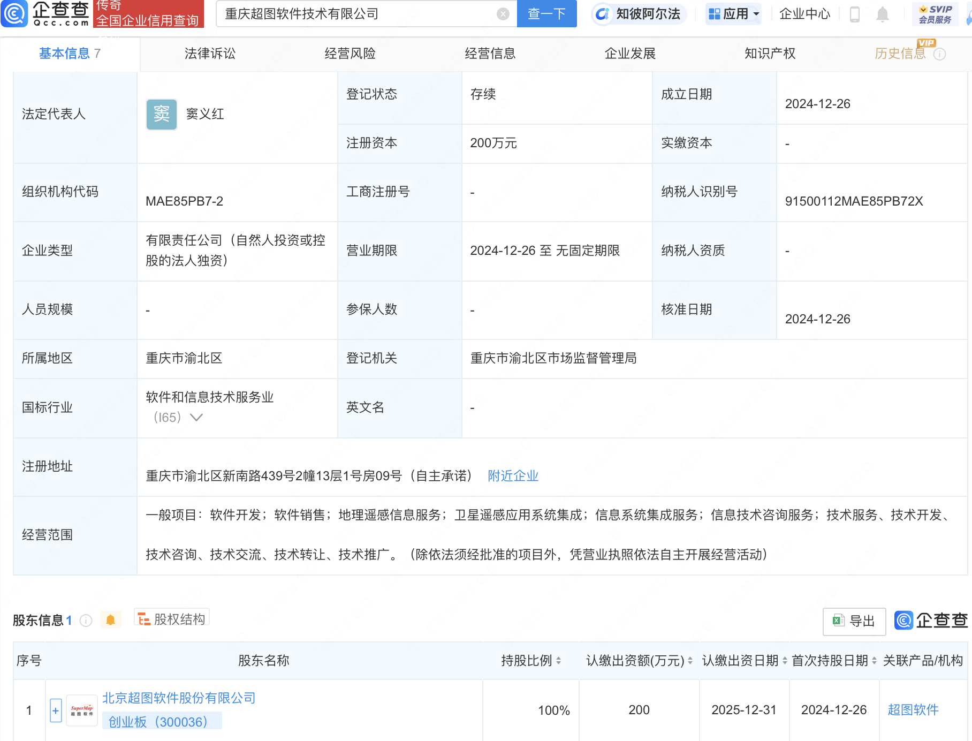Switch to the 经营风险 tab
Screen dimensions: 972x741
pos(350,54)
